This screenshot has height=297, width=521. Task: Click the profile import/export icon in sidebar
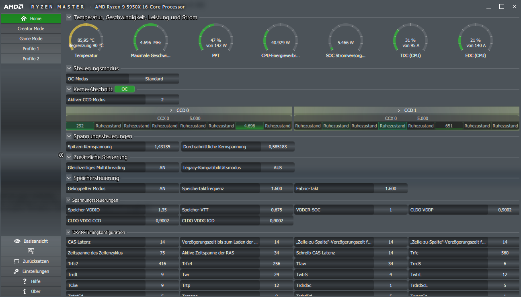31,251
